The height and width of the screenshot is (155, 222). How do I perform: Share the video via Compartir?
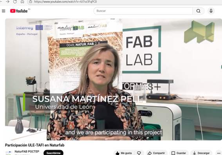click(157, 153)
